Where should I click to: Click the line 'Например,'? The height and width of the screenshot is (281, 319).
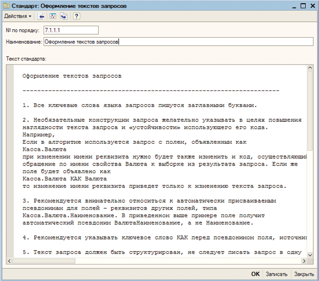(39, 135)
